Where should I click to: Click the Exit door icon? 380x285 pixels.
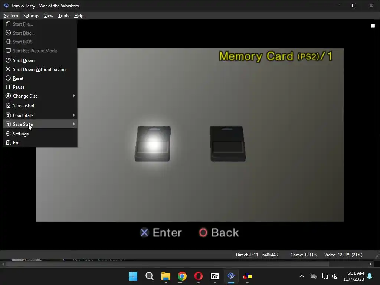[x=8, y=143]
